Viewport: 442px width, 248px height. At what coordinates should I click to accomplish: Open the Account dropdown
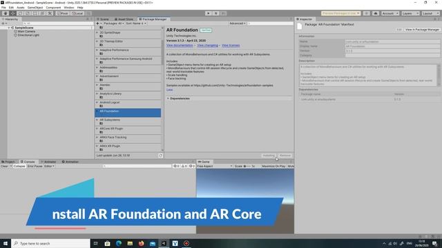click(390, 13)
